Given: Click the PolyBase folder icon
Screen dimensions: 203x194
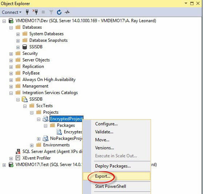Looking at the screenshot, I should click(18, 73).
